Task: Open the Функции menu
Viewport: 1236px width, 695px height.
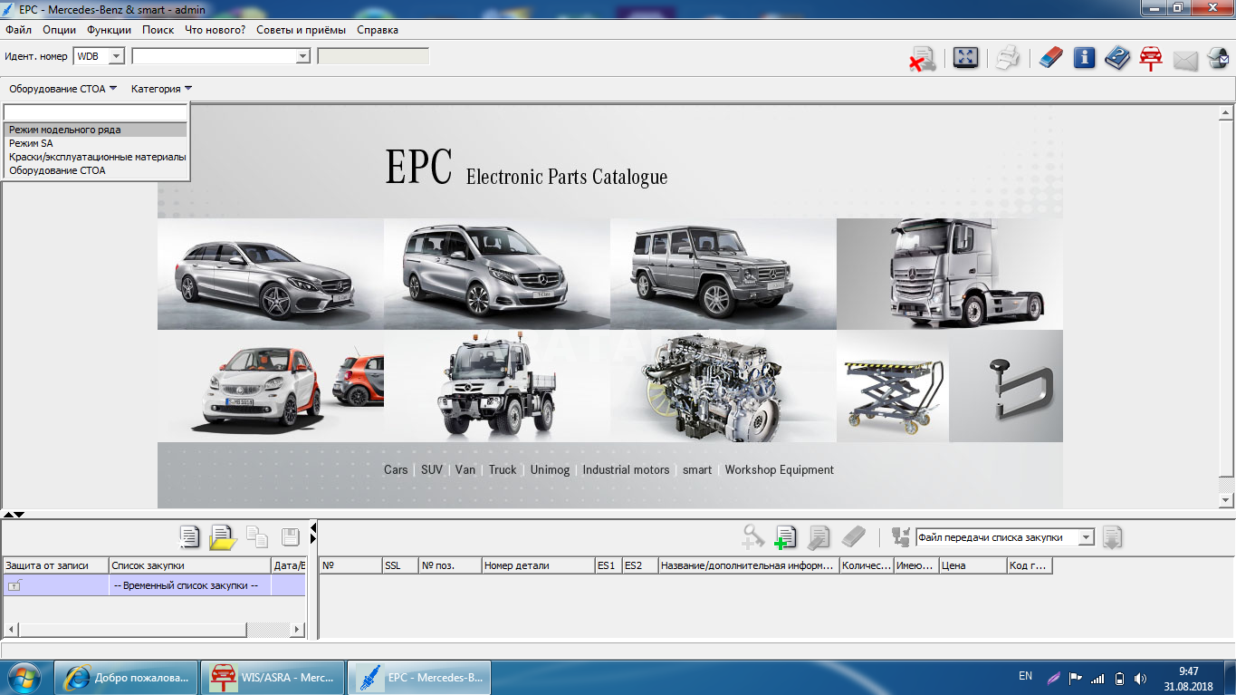Action: pos(109,30)
